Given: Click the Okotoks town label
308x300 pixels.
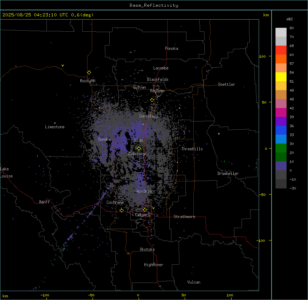Looking at the screenshot, I should [x=147, y=249].
